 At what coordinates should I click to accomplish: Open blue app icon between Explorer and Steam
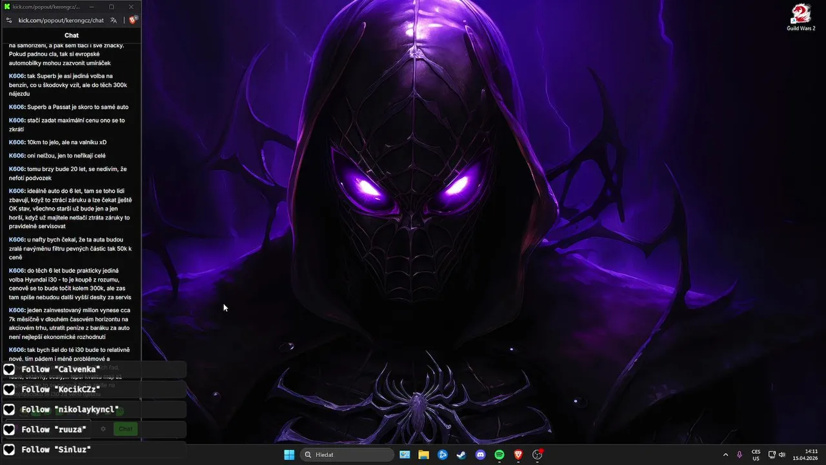click(443, 455)
